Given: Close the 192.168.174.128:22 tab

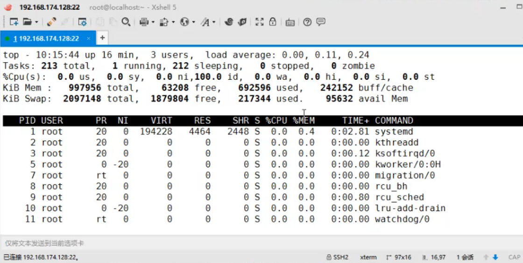Looking at the screenshot, I should tap(88, 39).
